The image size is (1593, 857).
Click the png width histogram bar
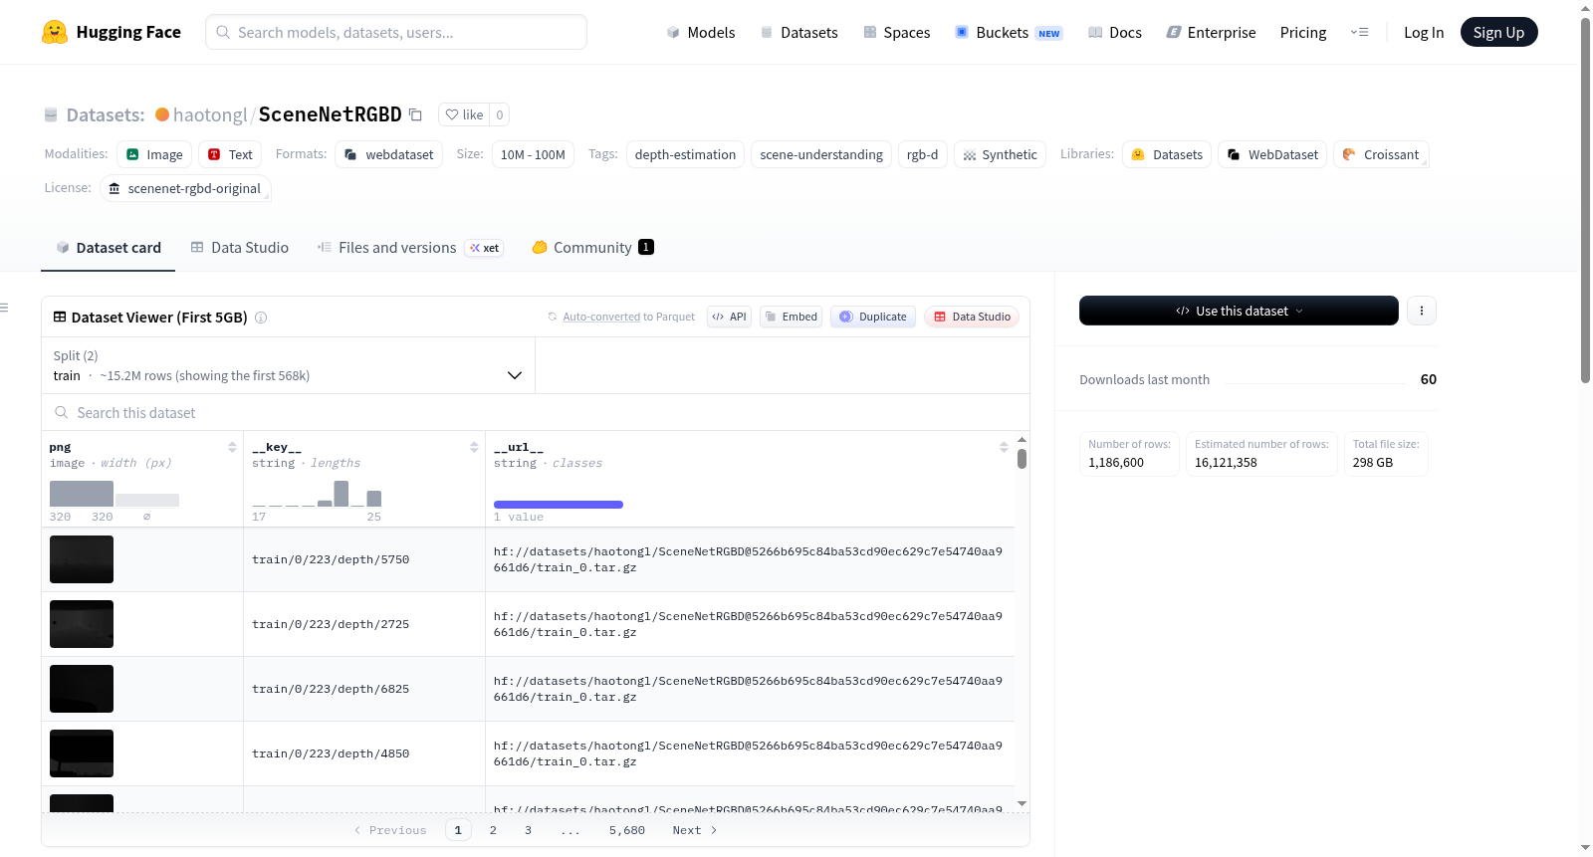pos(82,494)
